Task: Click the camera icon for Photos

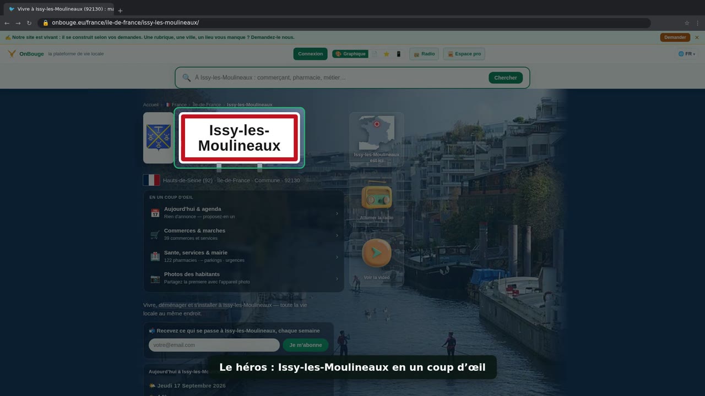Action: [x=155, y=279]
